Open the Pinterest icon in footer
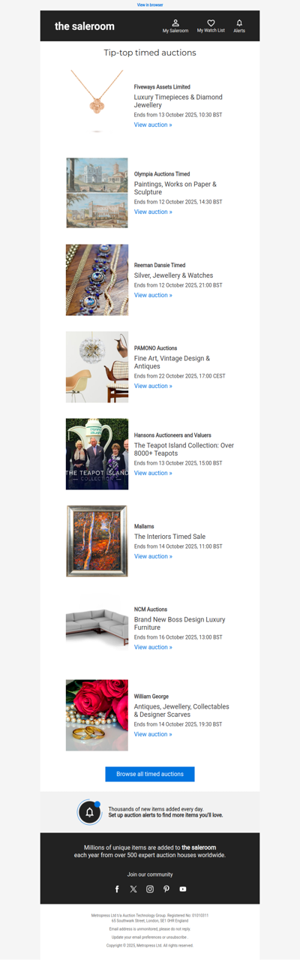This screenshot has height=960, width=300. pos(166,889)
